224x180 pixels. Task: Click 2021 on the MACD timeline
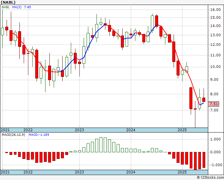[5, 172]
